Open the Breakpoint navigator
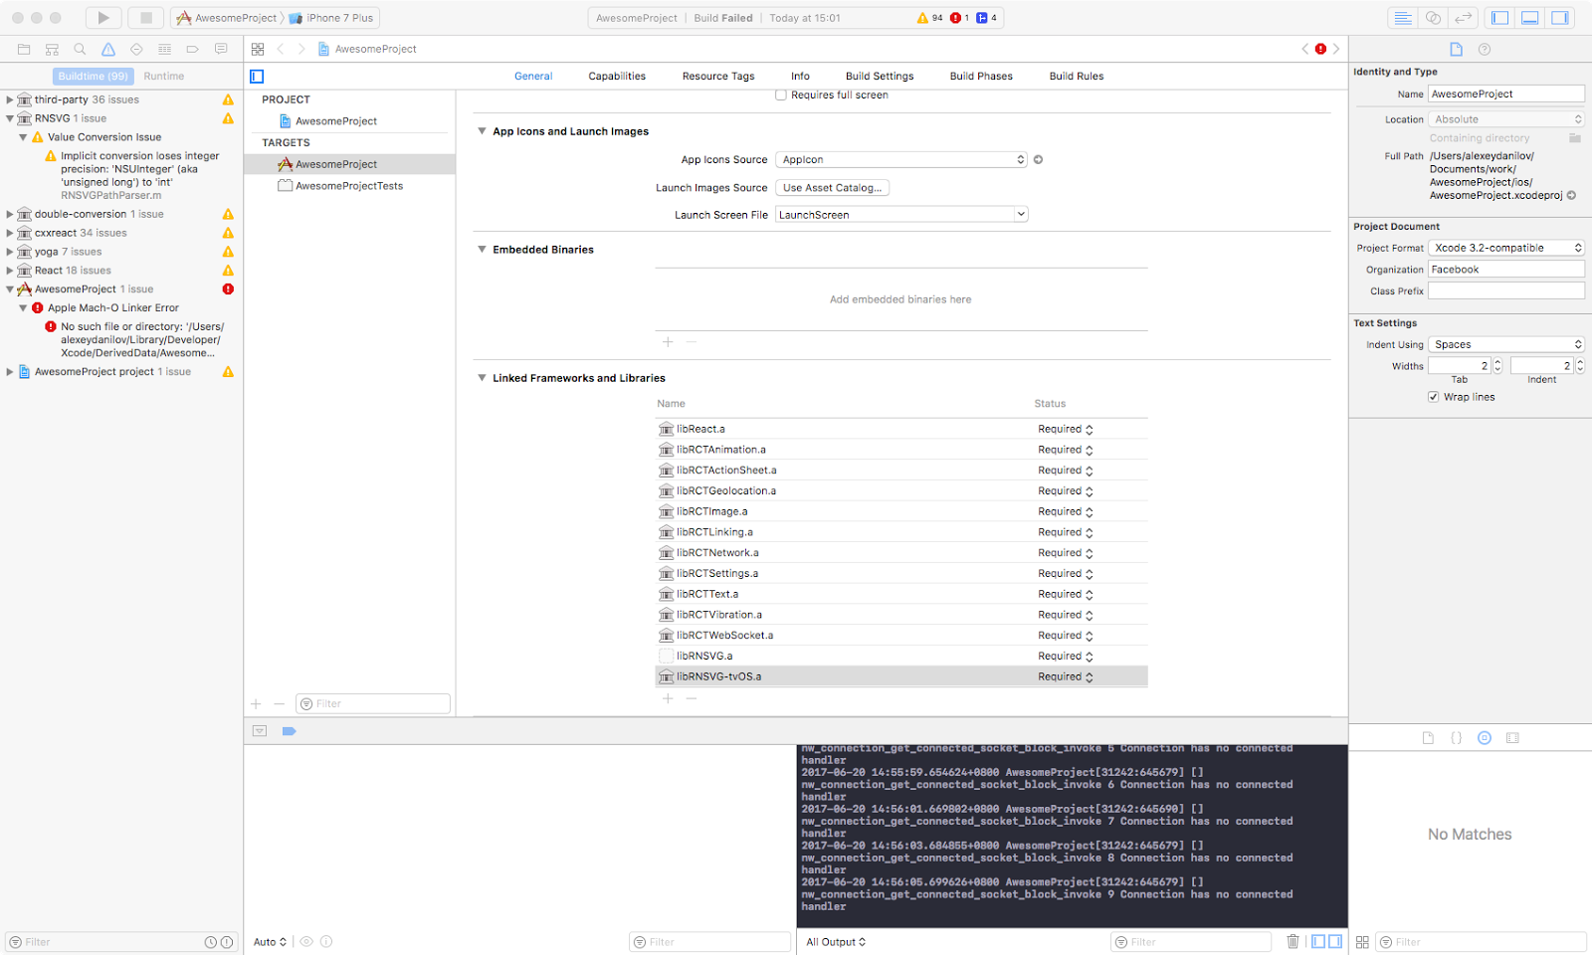The width and height of the screenshot is (1592, 955). point(192,49)
